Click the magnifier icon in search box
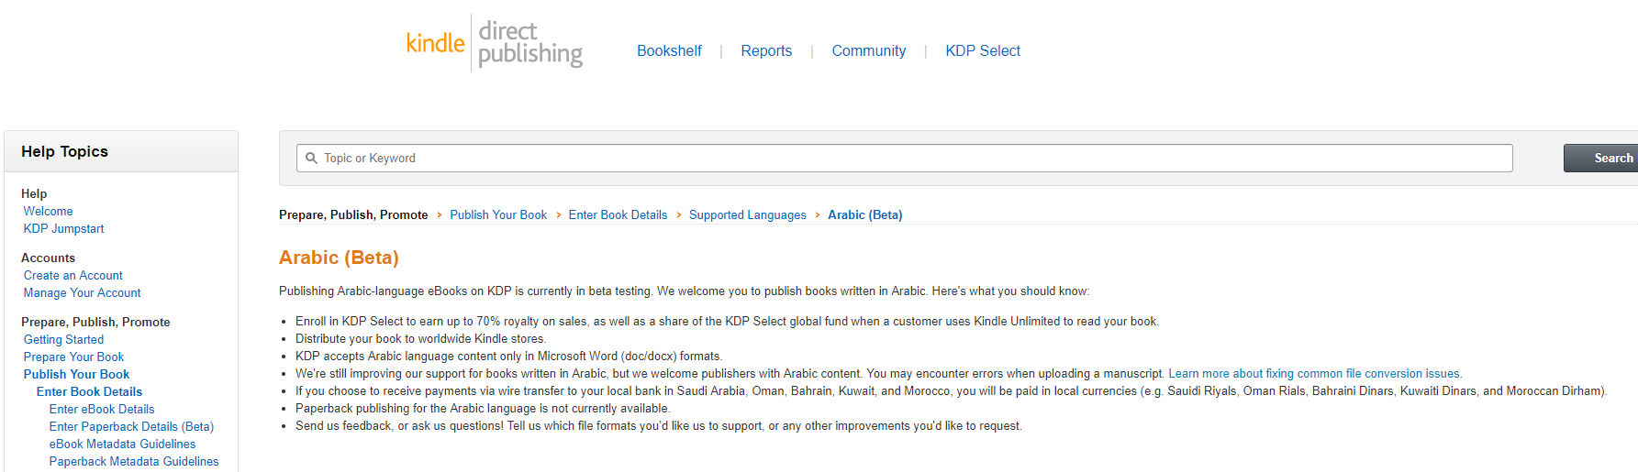This screenshot has height=472, width=1638. 311,158
